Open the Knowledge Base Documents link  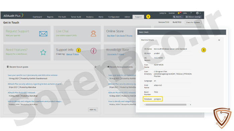(x=112, y=54)
